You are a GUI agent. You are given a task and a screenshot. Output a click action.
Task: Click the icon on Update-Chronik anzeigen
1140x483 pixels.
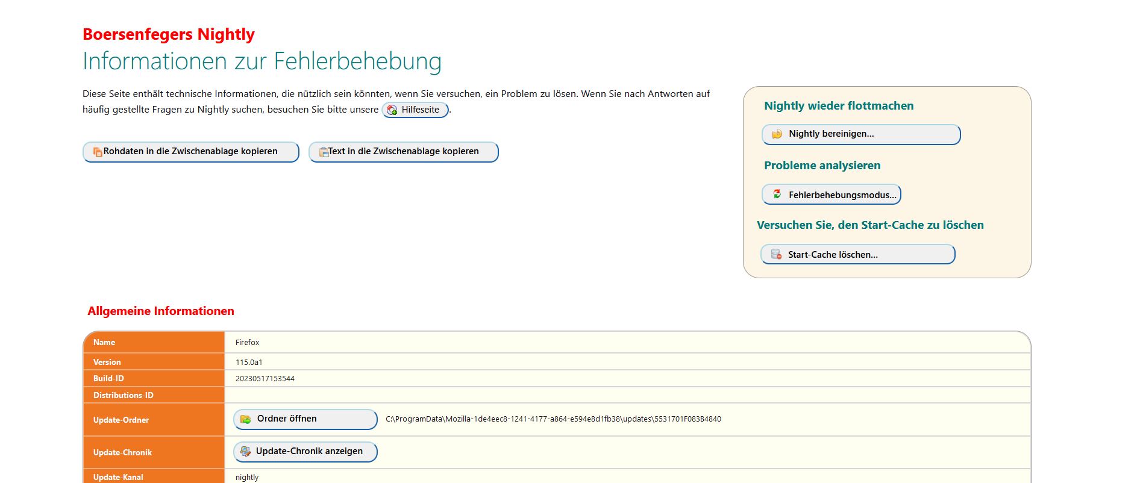pyautogui.click(x=245, y=451)
